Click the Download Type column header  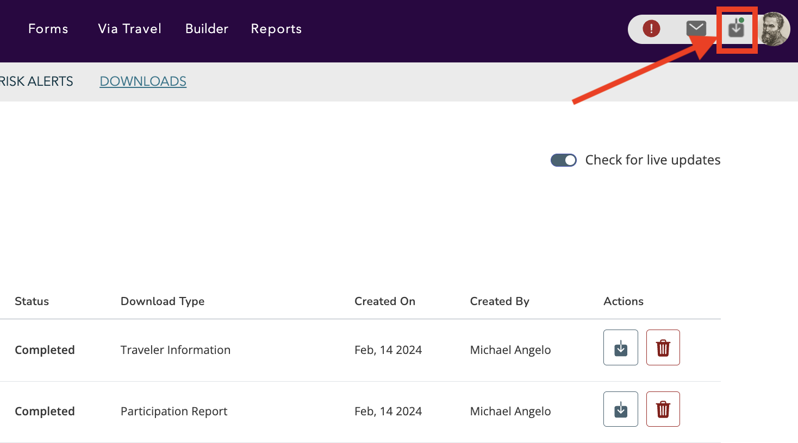click(x=163, y=301)
